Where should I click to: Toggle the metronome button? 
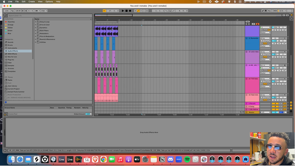[x=36, y=11]
